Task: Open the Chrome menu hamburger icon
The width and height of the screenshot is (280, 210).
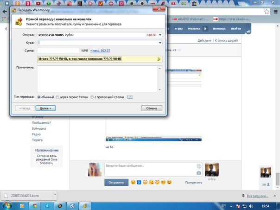Action: tap(276, 12)
